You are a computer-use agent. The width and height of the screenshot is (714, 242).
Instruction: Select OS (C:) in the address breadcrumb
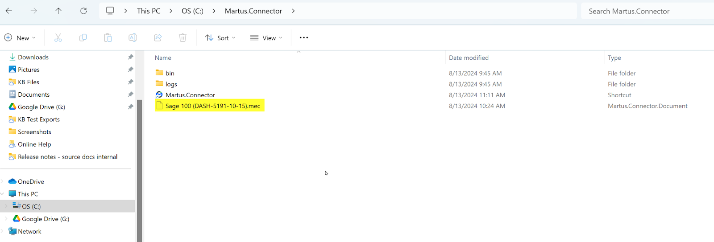click(192, 11)
